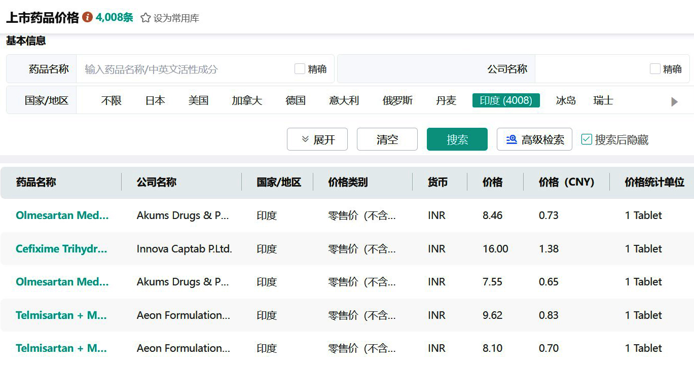The width and height of the screenshot is (694, 365).
Task: Click the advanced search magnifier icon
Action: click(512, 139)
